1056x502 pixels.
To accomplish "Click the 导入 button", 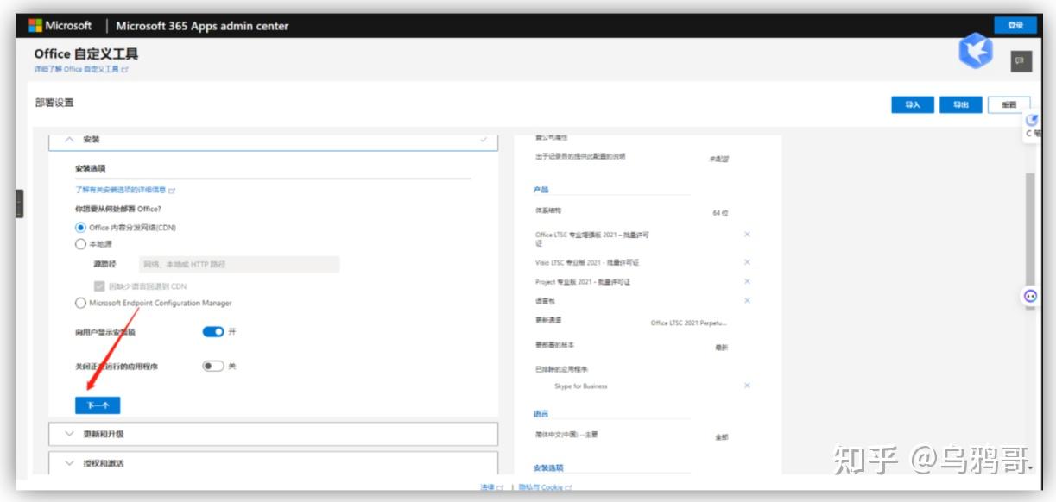I will [913, 104].
